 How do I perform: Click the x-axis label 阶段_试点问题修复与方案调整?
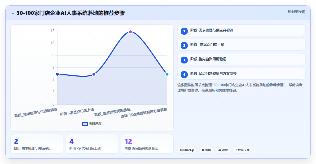pos(144,113)
